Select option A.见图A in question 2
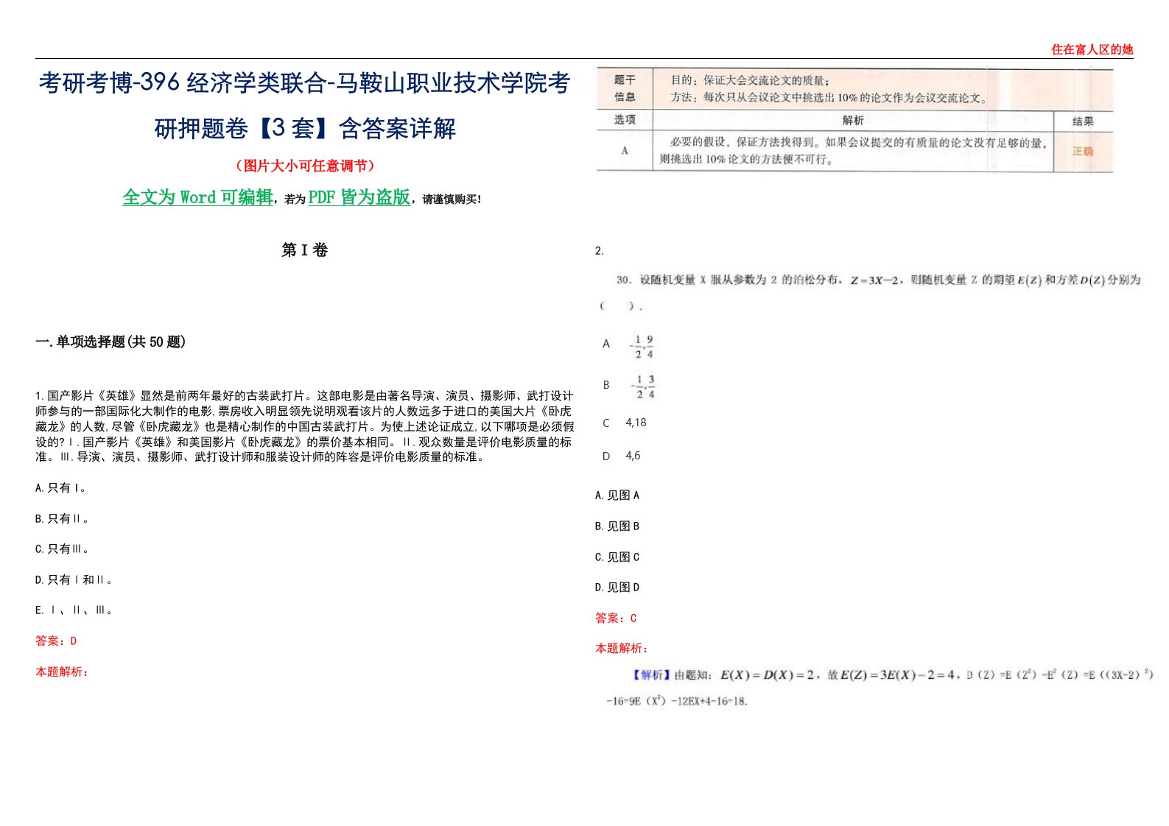This screenshot has height=826, width=1169. 617,495
